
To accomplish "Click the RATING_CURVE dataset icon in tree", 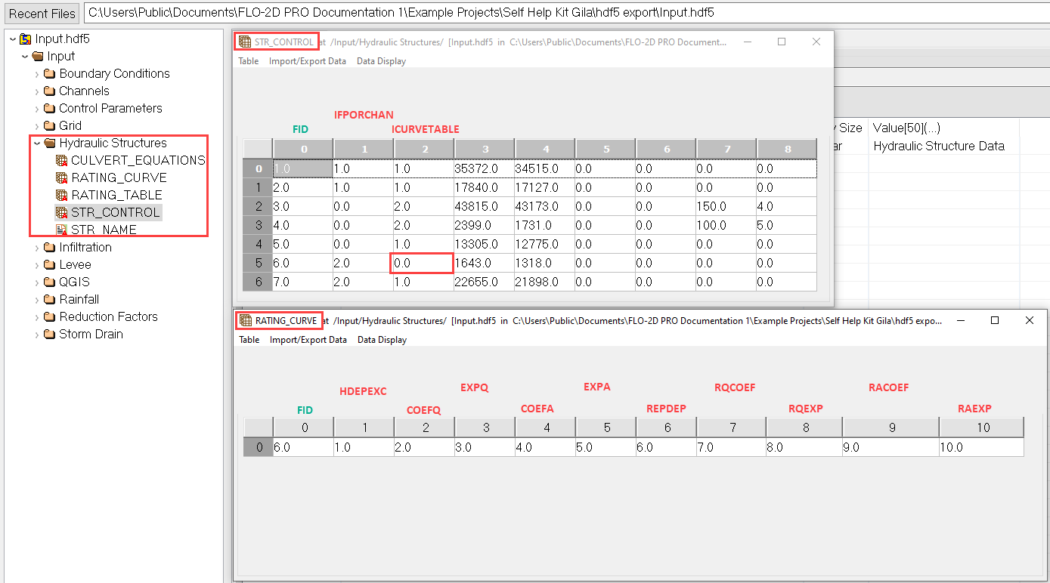I will pyautogui.click(x=62, y=177).
